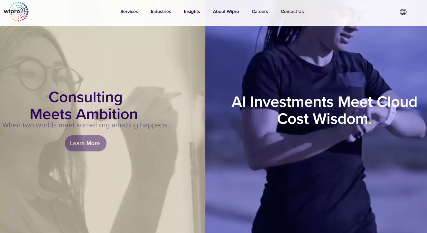The image size is (427, 233).
Task: Click the AI Investments Meet Cloud Cost Wisdom headline
Action: [324, 110]
